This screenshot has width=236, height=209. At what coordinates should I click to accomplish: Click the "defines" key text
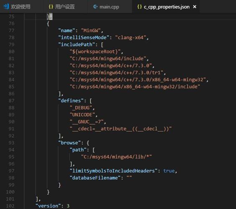click(71, 101)
